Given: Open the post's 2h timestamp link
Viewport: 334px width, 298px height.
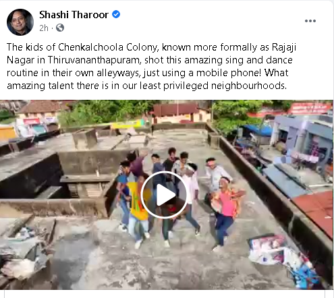Looking at the screenshot, I should 44,28.
